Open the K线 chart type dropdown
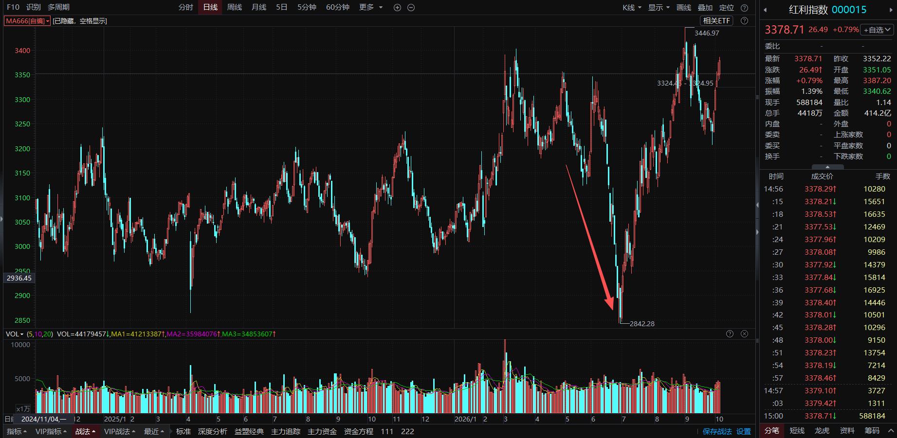Viewport: 897px width, 438px height. pyautogui.click(x=632, y=7)
